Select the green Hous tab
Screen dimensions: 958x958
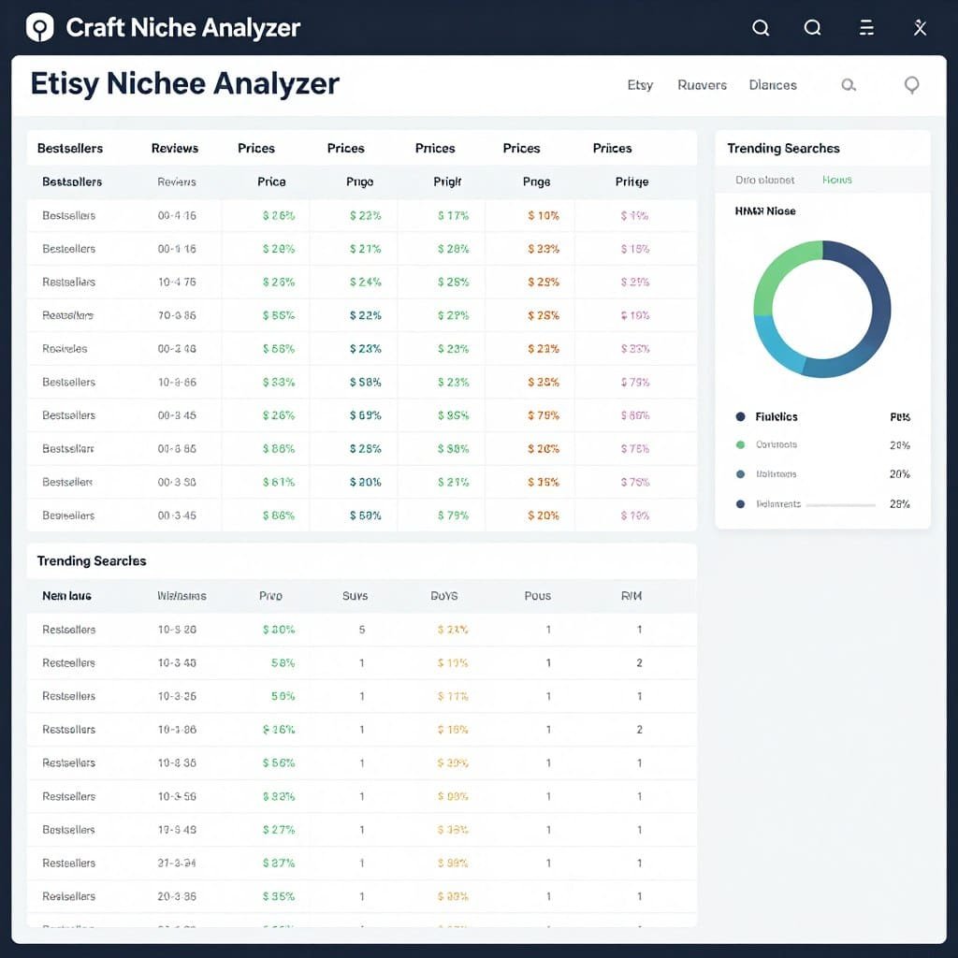(837, 180)
